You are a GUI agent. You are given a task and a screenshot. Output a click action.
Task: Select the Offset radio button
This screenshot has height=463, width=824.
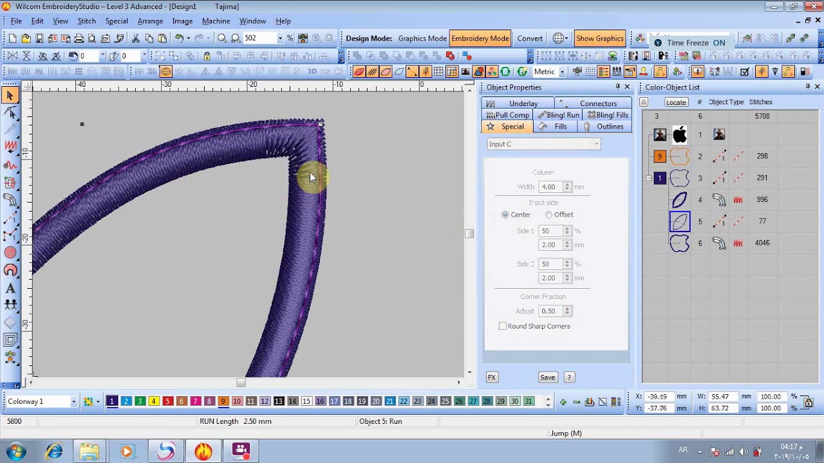pos(548,215)
